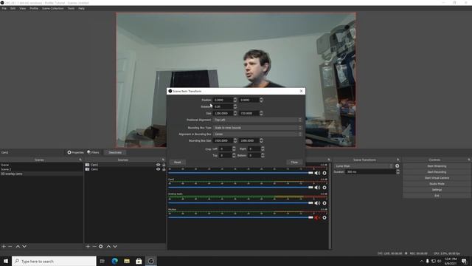Click Start Virtual Camera in Controls
The height and width of the screenshot is (266, 472).
pyautogui.click(x=437, y=178)
